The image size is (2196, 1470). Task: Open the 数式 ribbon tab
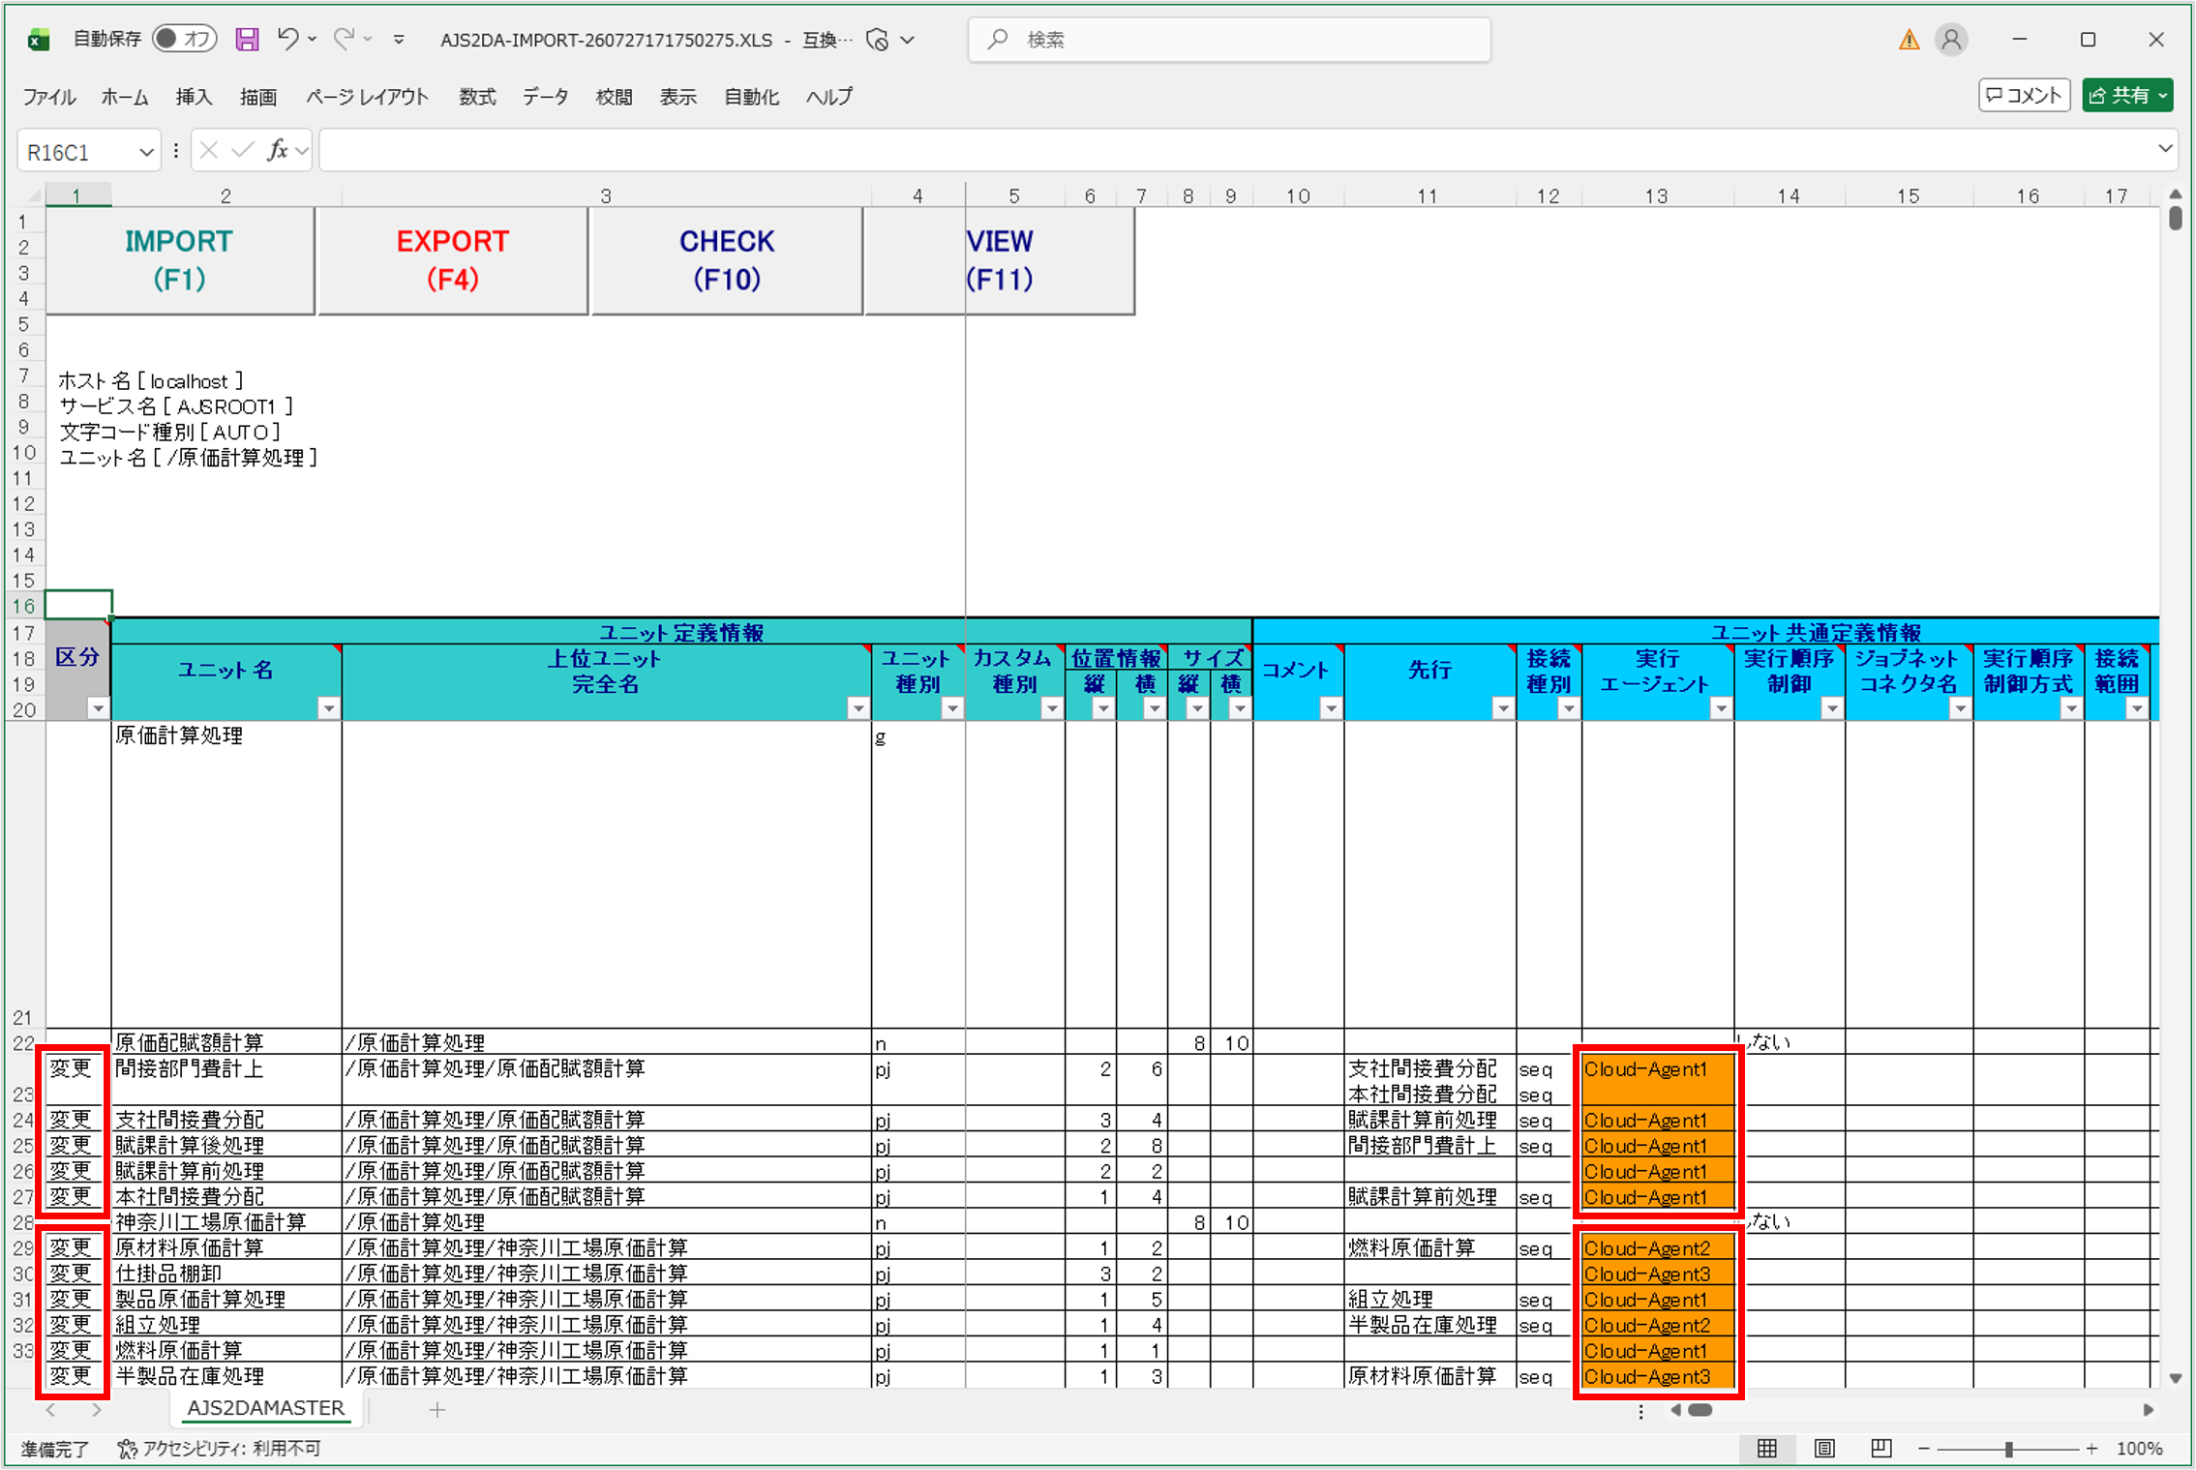[477, 97]
